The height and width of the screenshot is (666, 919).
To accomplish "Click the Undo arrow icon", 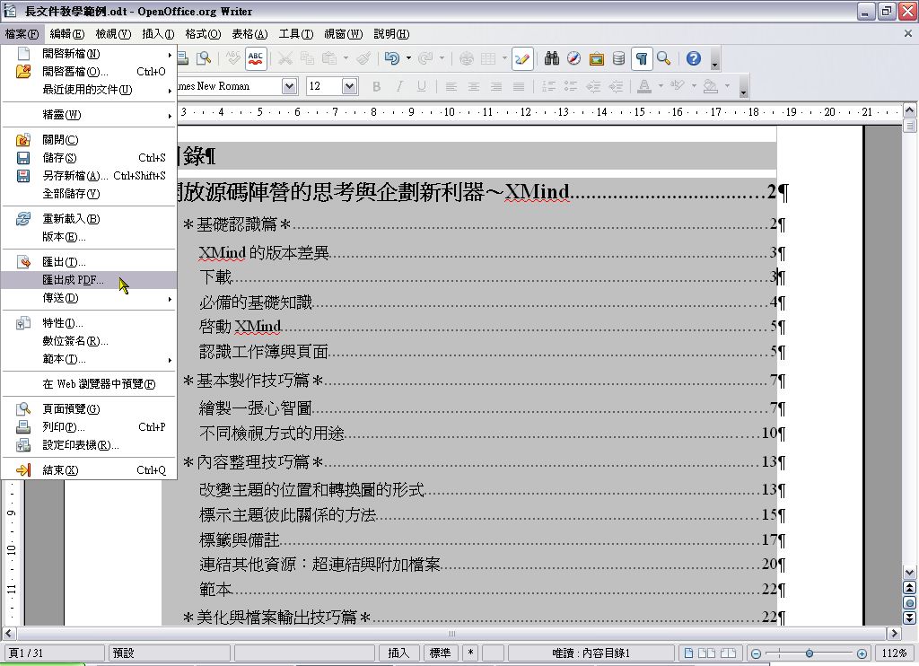I will point(391,58).
